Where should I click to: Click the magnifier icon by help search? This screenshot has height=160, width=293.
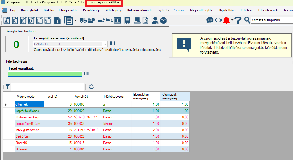[x=247, y=20]
